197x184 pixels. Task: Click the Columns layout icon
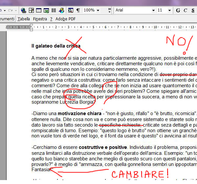click(x=54, y=10)
